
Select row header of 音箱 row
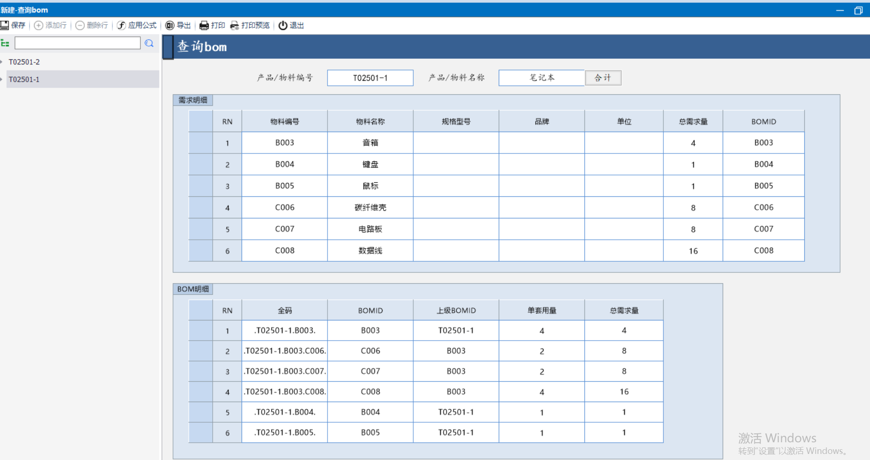click(x=201, y=143)
